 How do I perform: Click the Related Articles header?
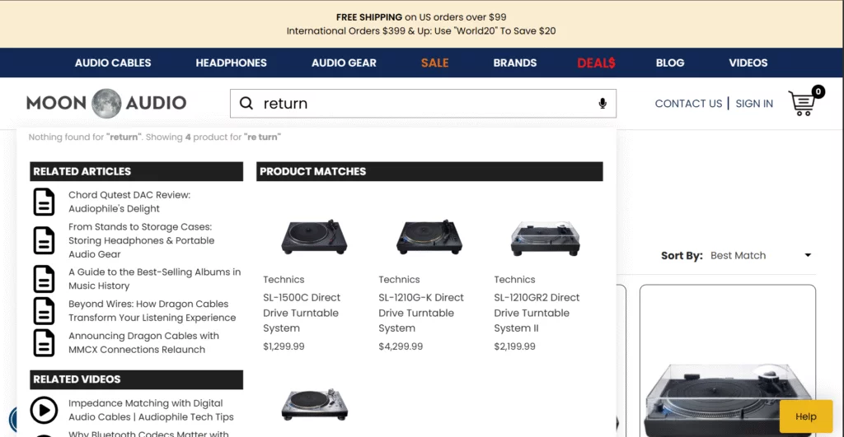tap(136, 171)
